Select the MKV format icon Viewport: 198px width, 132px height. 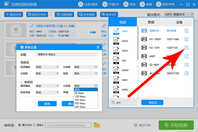(116, 51)
